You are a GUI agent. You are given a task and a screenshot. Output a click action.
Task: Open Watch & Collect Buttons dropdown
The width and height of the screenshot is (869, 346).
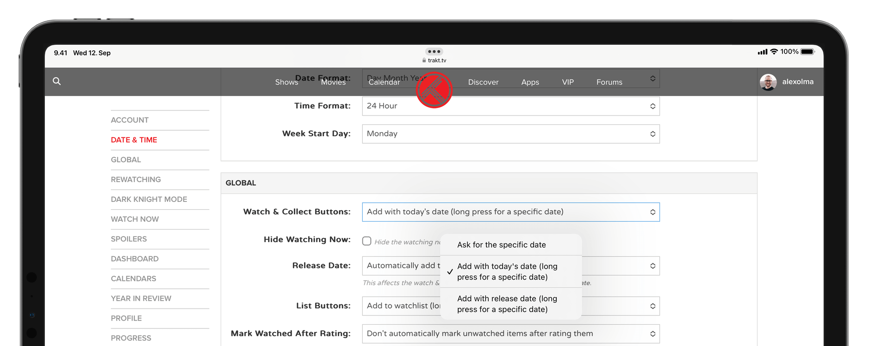pos(511,212)
